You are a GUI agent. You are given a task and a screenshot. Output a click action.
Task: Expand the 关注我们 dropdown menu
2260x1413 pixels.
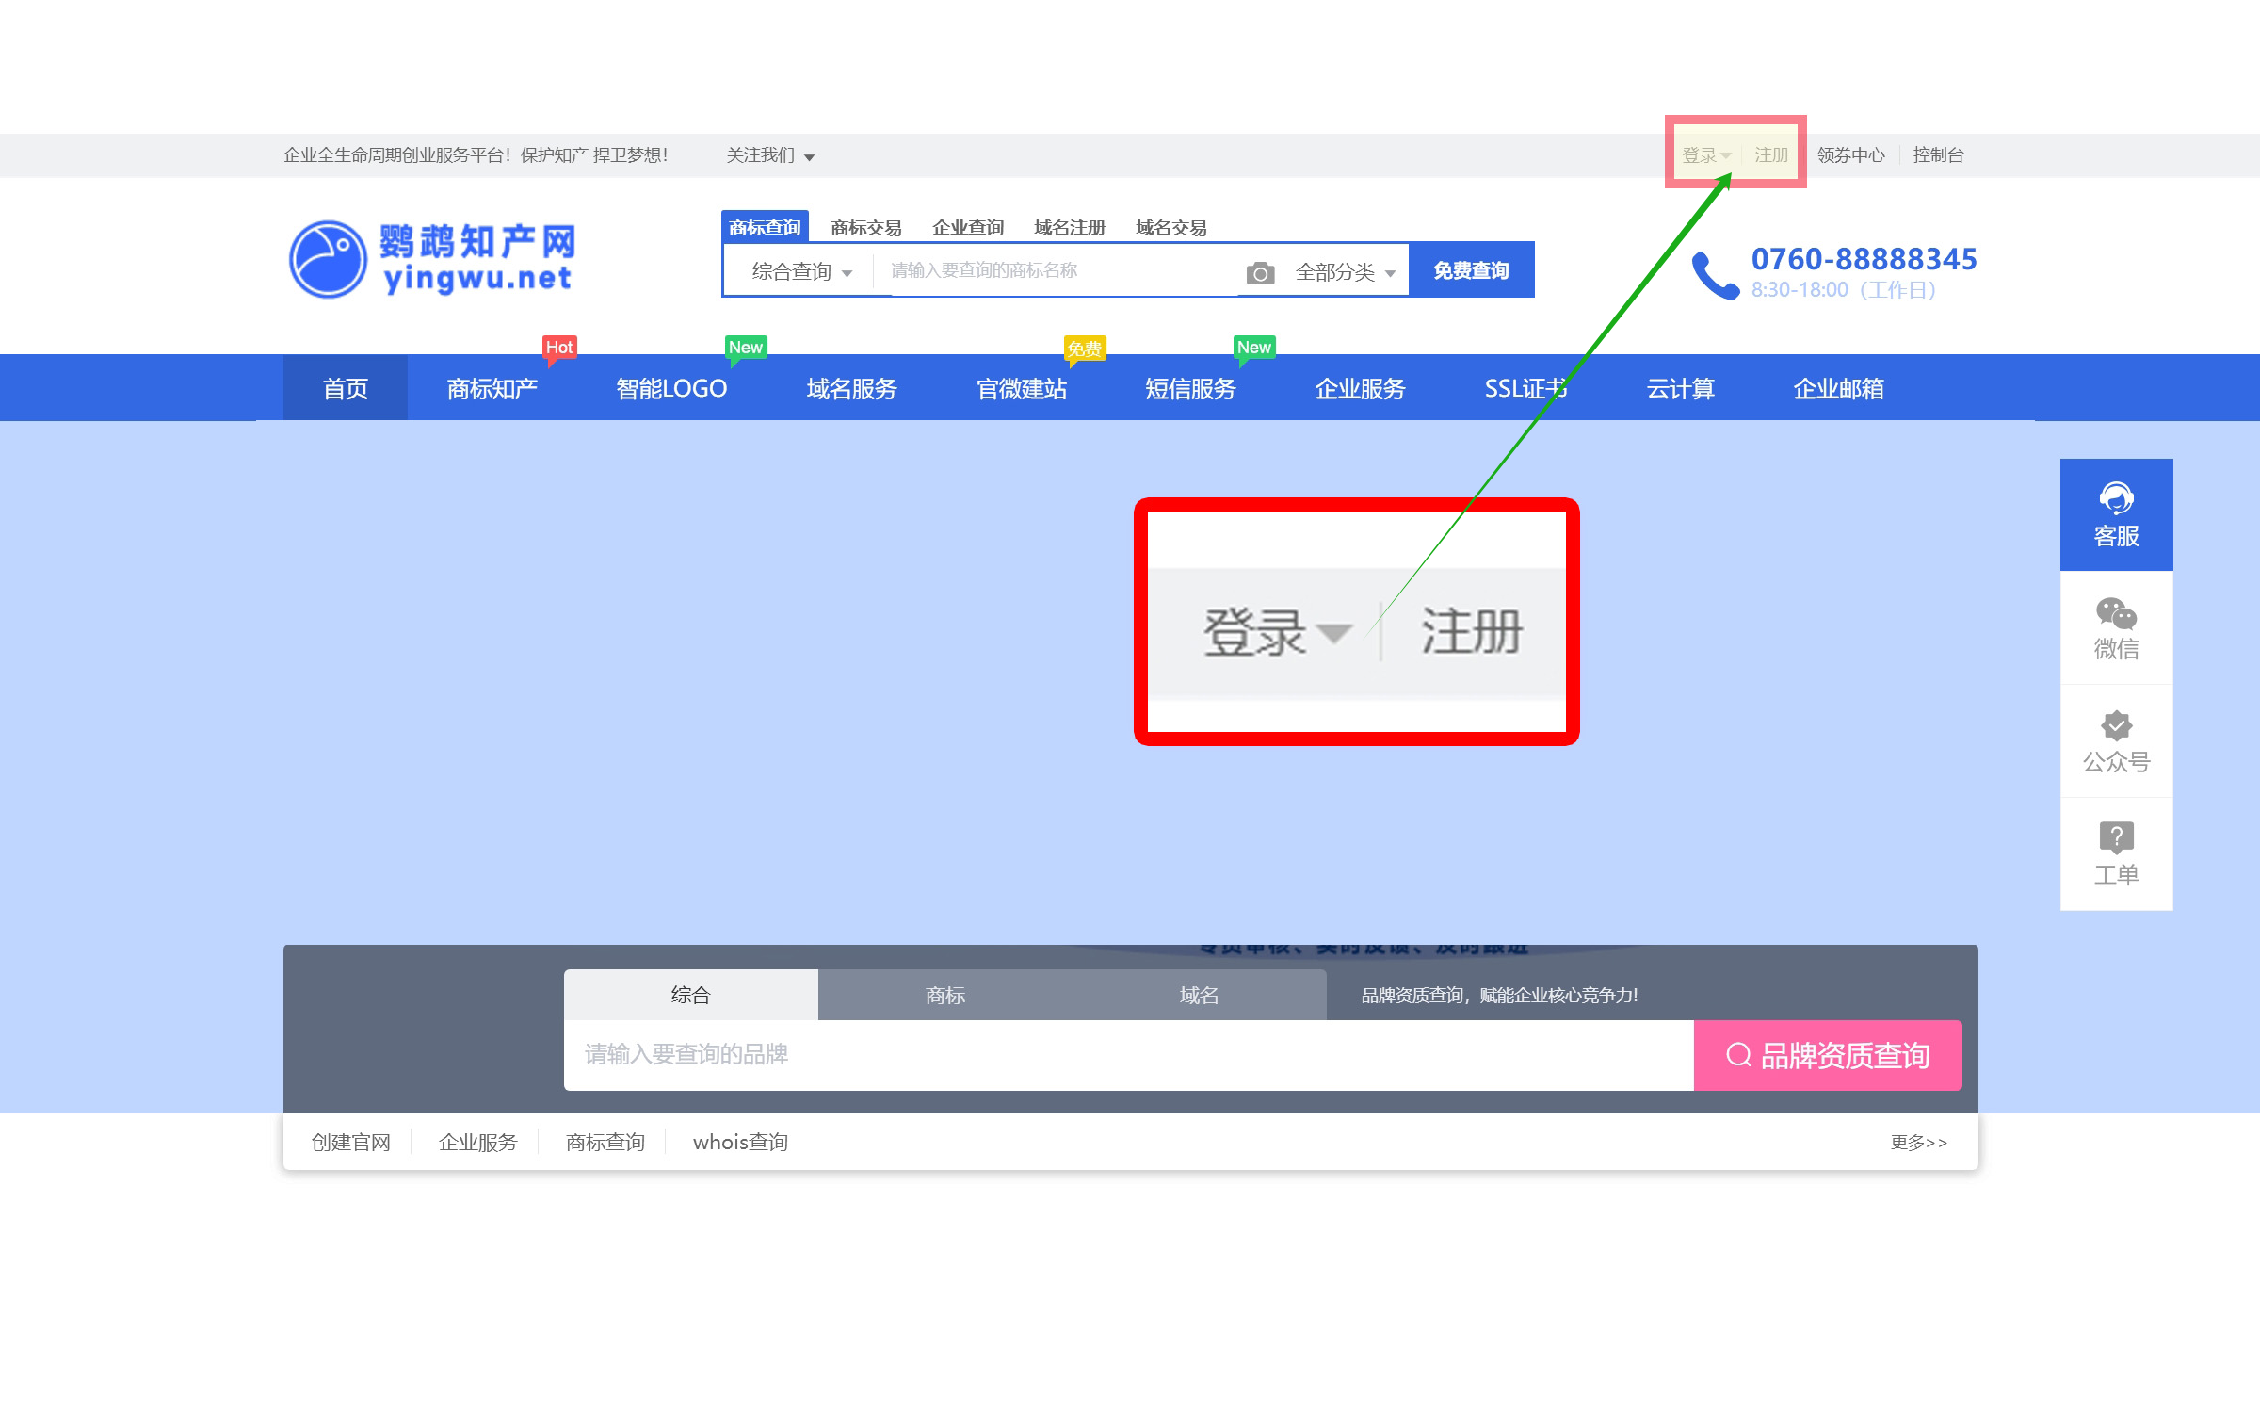tap(769, 155)
